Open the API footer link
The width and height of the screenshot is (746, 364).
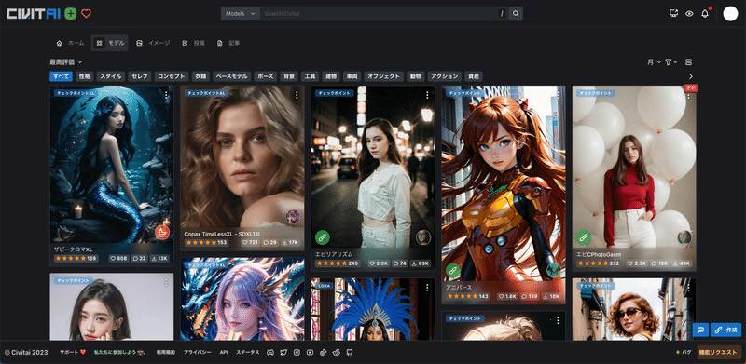pos(224,353)
